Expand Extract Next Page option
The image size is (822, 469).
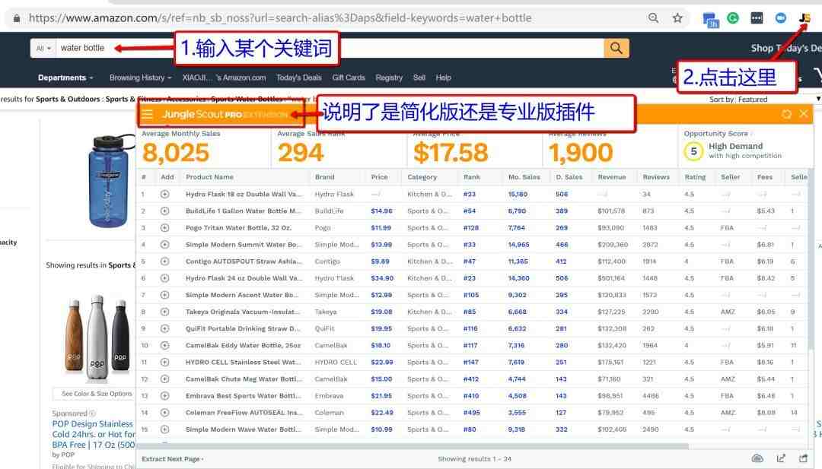173,459
